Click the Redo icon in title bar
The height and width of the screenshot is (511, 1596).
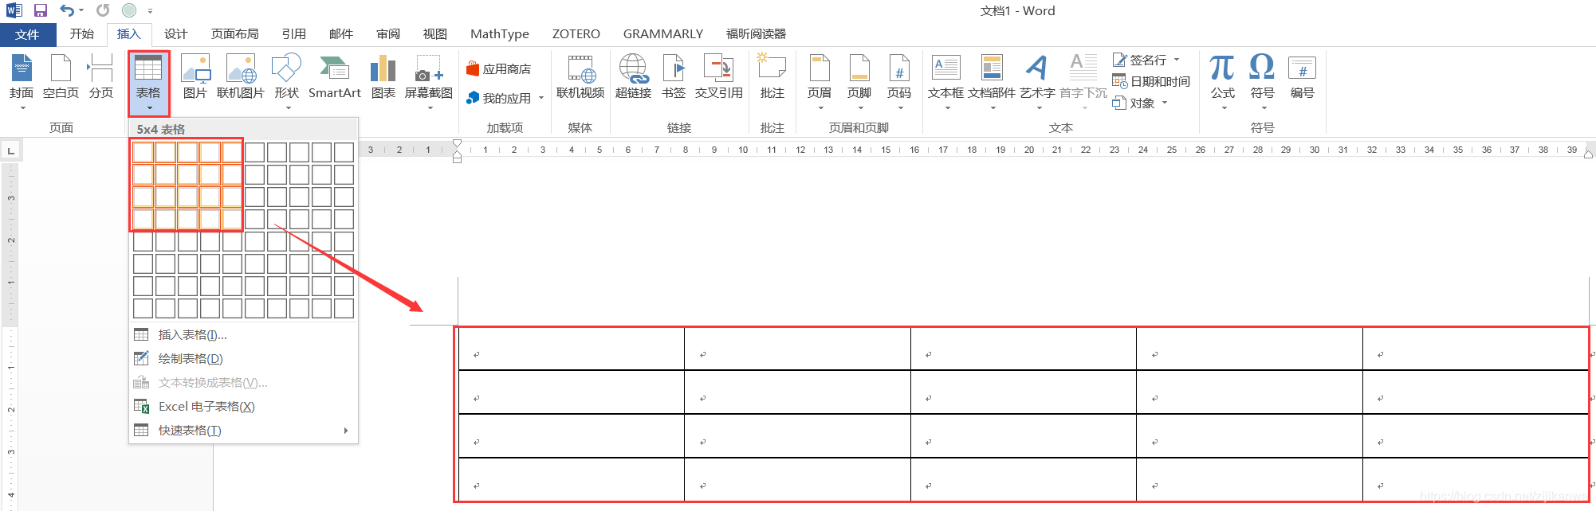[103, 10]
